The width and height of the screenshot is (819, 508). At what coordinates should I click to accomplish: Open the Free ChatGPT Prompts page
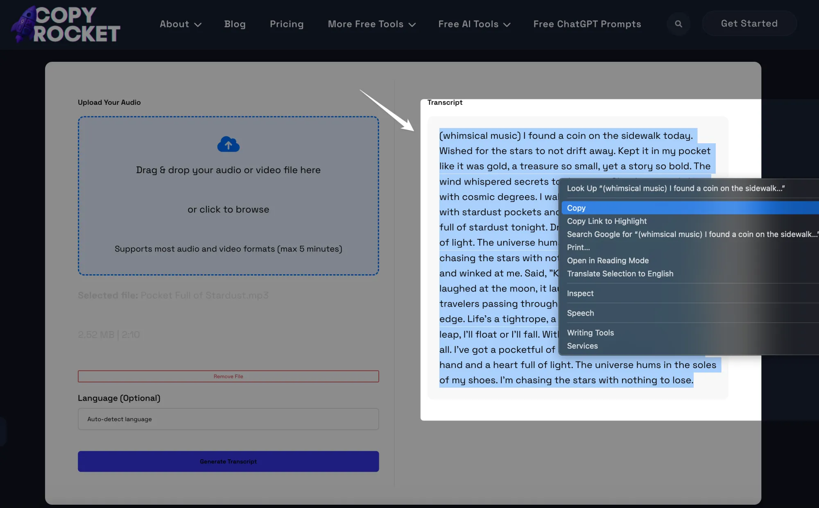click(x=587, y=24)
